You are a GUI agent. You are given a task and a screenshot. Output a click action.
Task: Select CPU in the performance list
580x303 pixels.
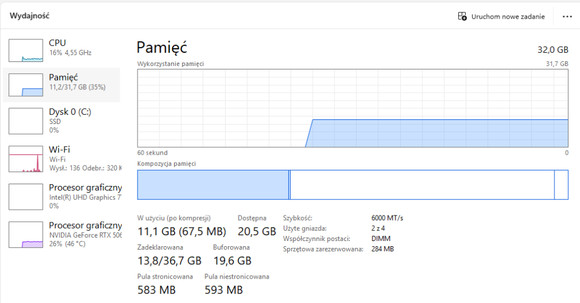(57, 43)
